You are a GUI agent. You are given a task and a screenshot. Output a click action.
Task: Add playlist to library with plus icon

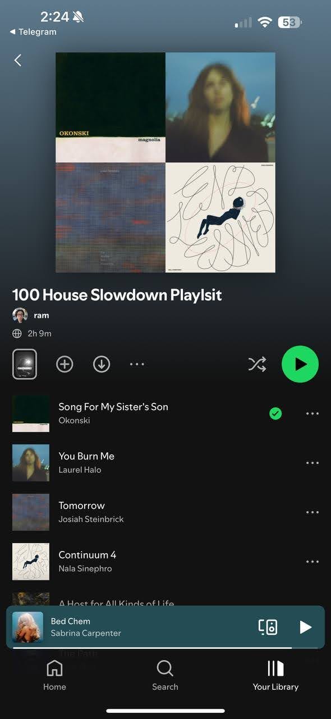(65, 364)
